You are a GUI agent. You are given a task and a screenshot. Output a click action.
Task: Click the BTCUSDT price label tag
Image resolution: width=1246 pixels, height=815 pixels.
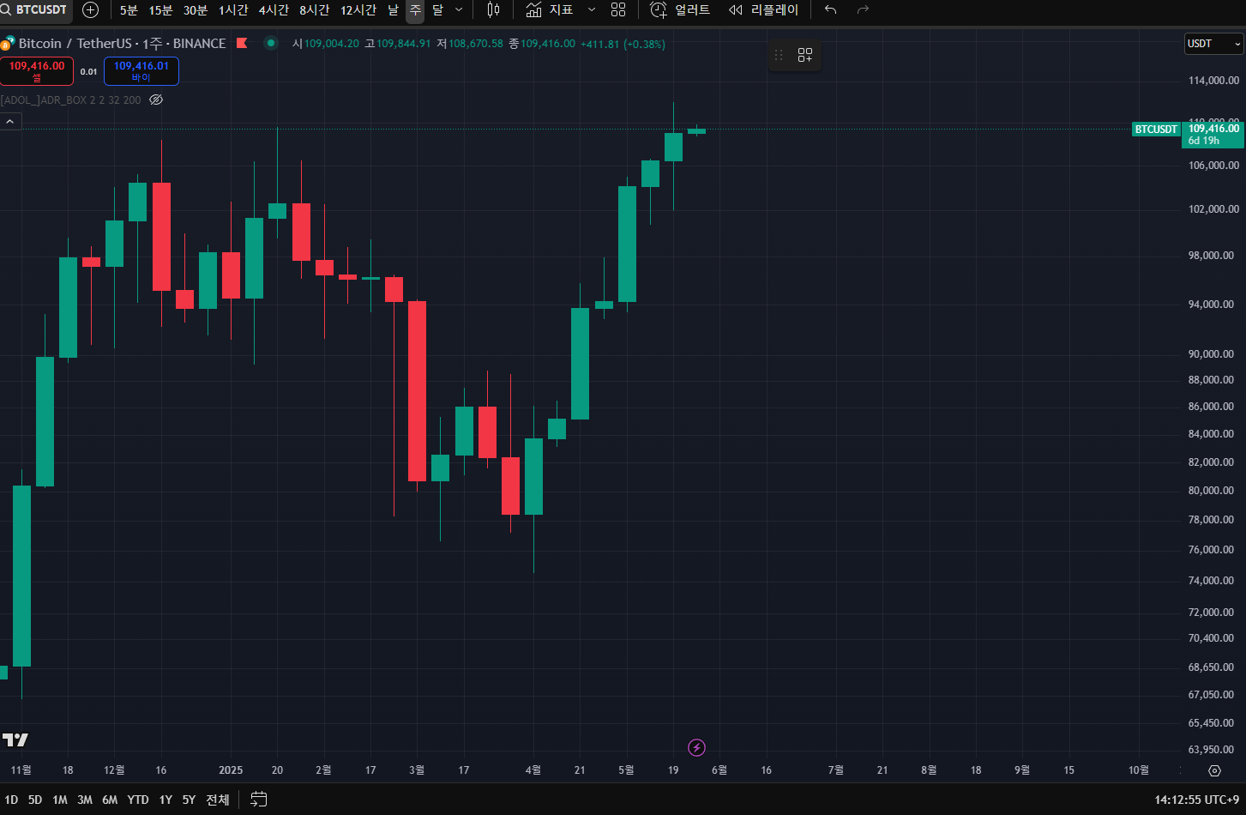click(1156, 130)
